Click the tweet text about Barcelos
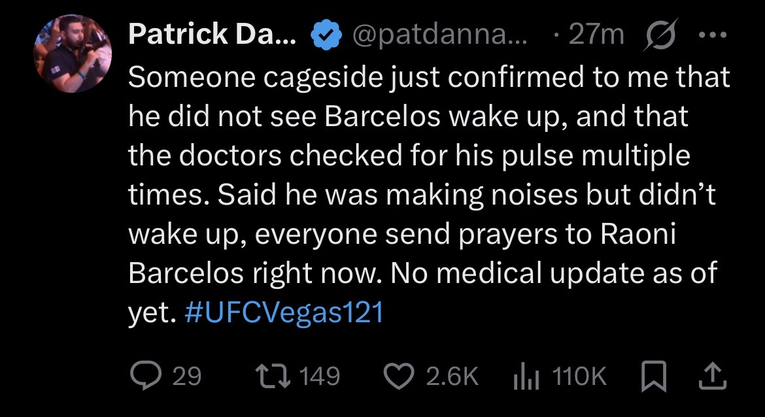This screenshot has width=765, height=417. (x=430, y=195)
